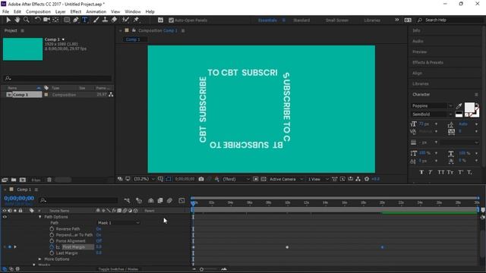Select the Unified Camera tool
The image size is (486, 273).
46,20
